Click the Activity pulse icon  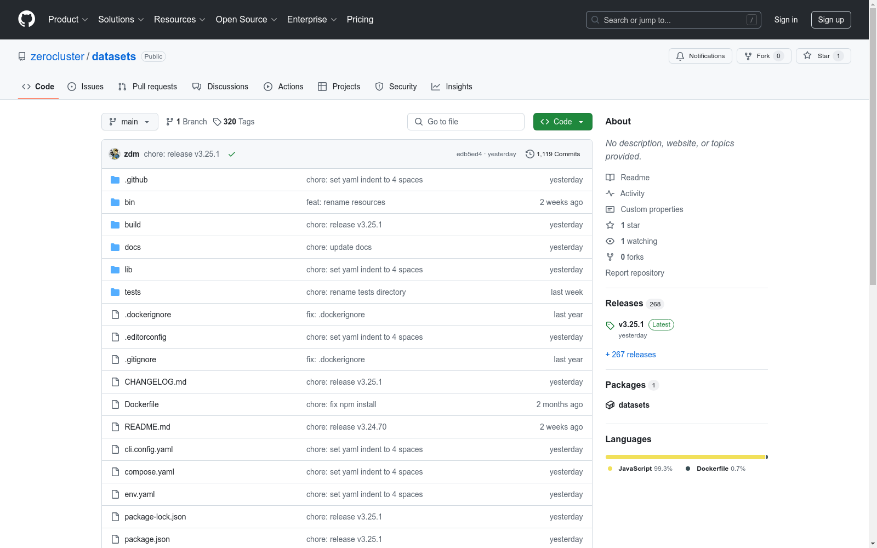[610, 193]
